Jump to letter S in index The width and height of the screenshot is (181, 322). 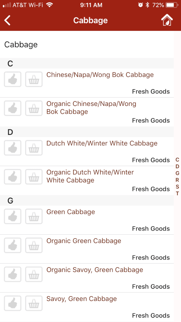point(178,187)
